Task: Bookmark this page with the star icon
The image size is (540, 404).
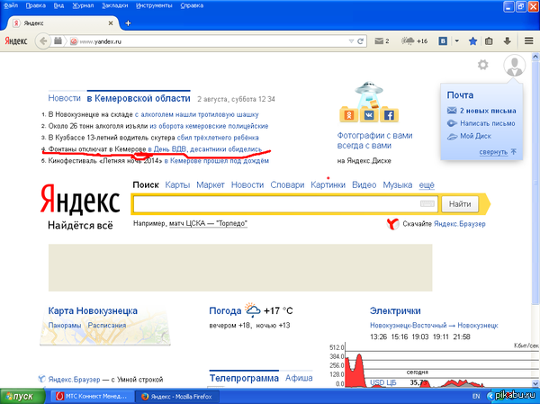Action: (x=472, y=41)
